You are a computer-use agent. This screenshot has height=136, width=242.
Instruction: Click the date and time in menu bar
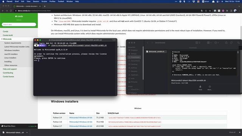click(x=232, y=2)
